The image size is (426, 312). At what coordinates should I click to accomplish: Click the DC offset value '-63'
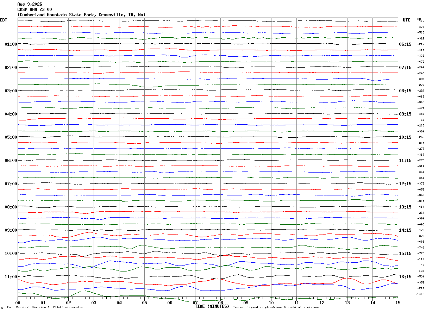(x=422, y=120)
